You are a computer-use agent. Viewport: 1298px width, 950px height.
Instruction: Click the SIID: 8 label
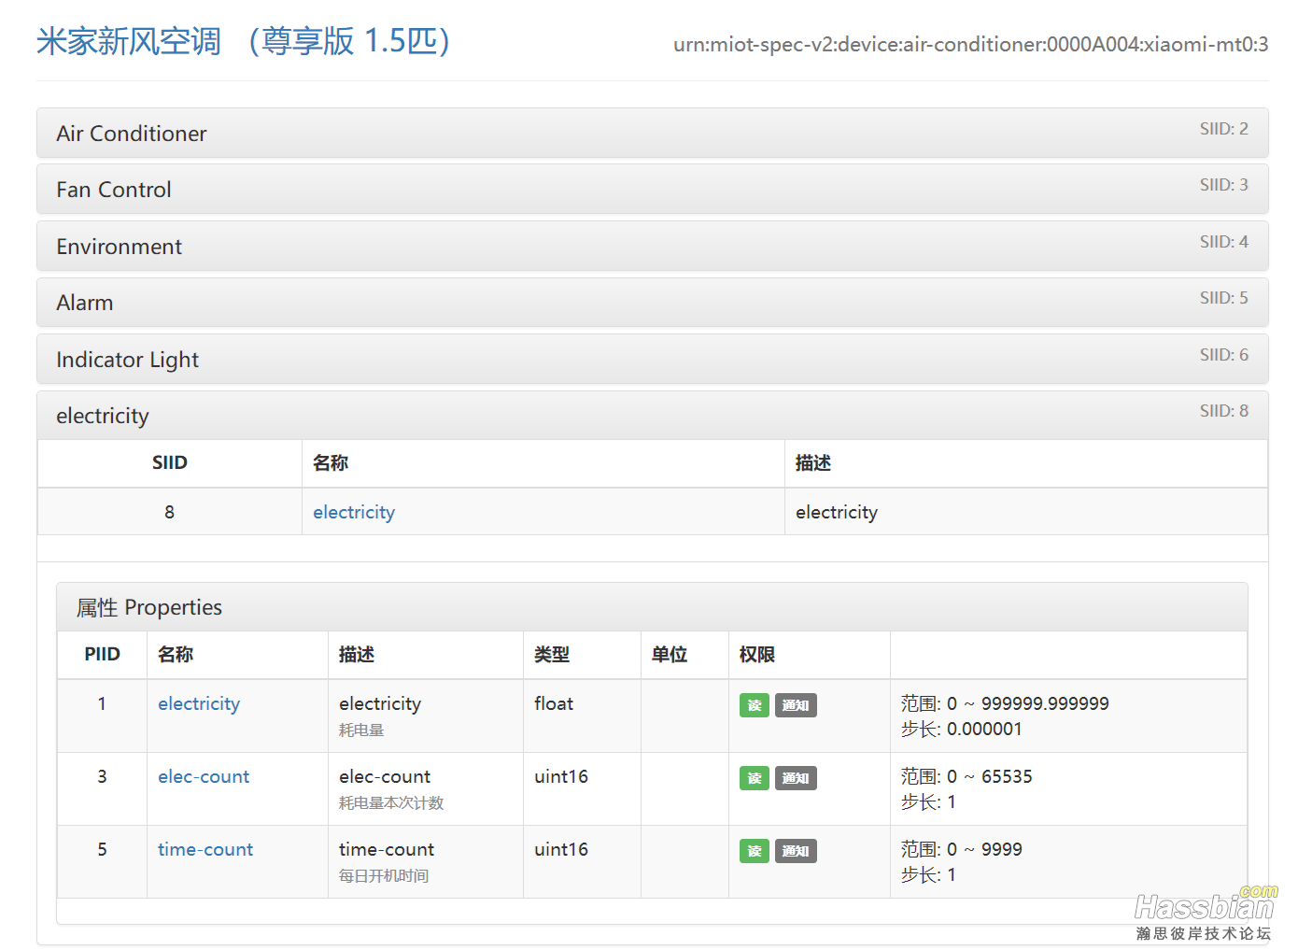click(x=1224, y=411)
